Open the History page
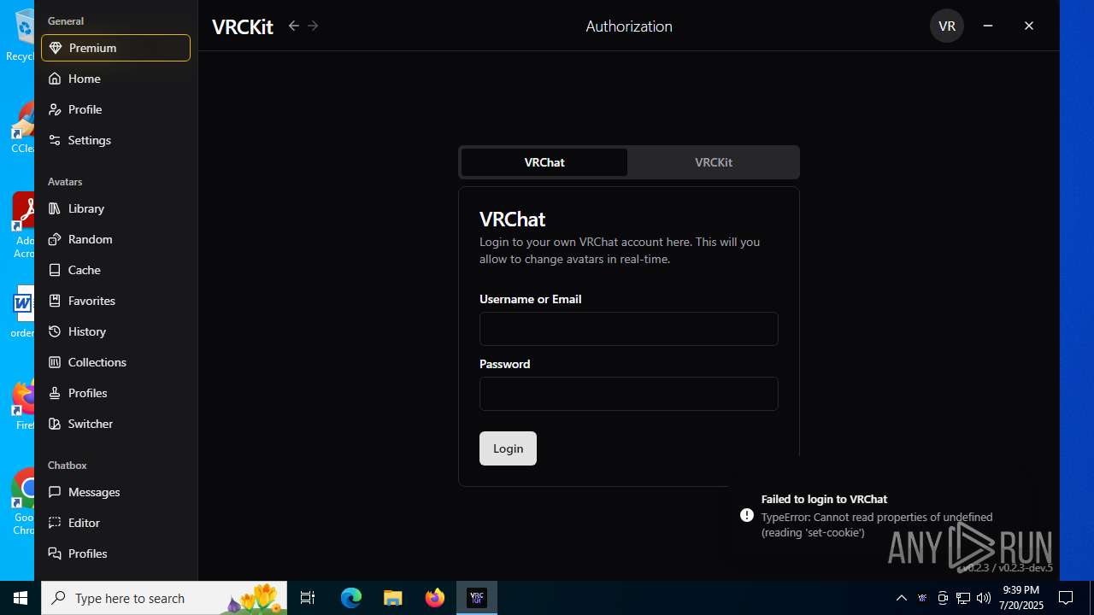1094x615 pixels. pyautogui.click(x=115, y=331)
